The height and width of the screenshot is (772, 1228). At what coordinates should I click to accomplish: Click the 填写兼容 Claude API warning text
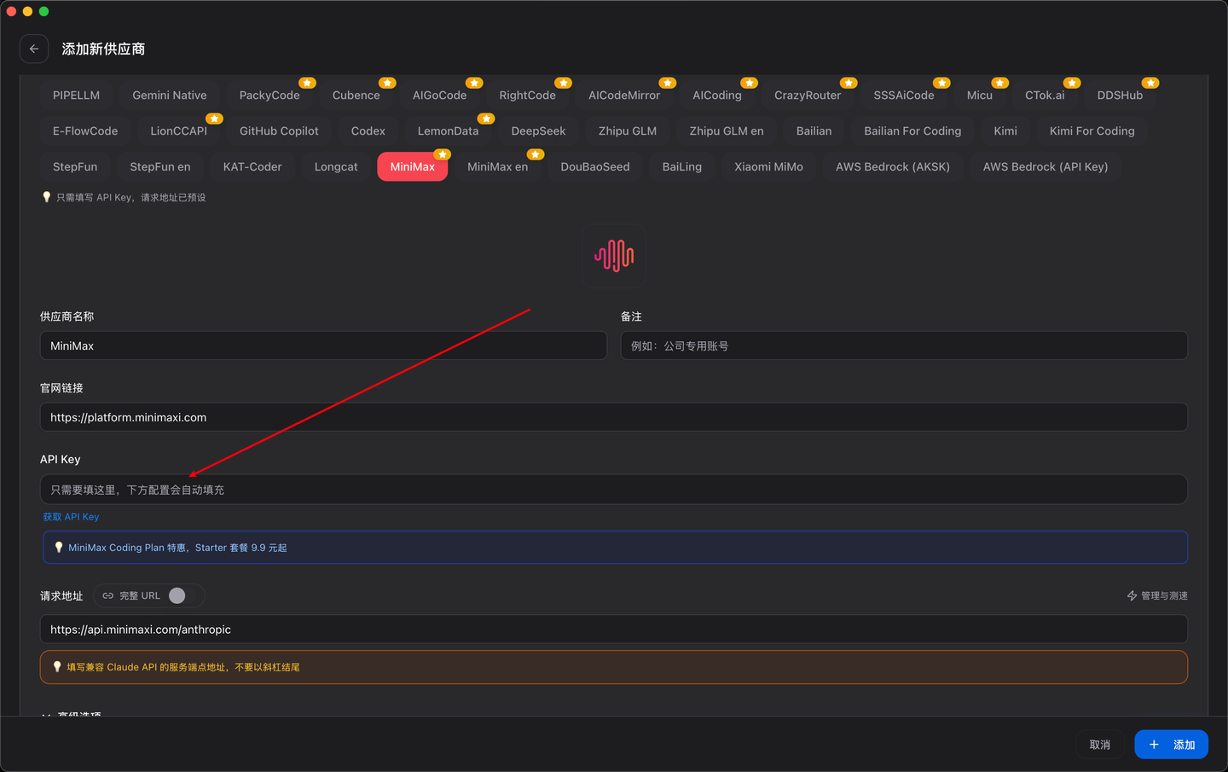[x=183, y=667]
